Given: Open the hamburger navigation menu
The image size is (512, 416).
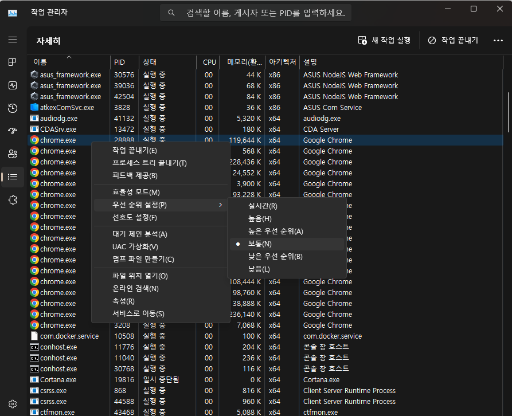Looking at the screenshot, I should pos(13,40).
